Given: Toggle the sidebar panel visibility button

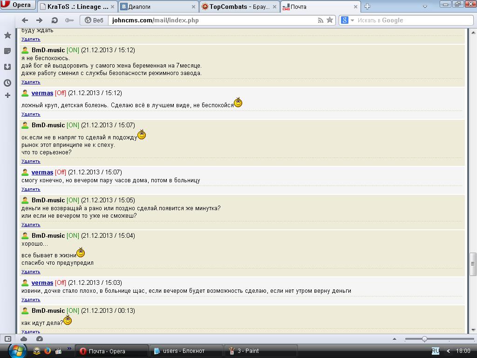Looking at the screenshot, I should (8, 339).
